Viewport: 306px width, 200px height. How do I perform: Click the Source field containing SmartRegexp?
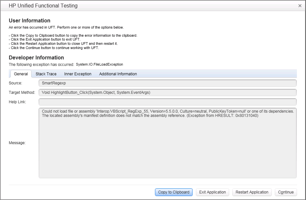click(167, 83)
